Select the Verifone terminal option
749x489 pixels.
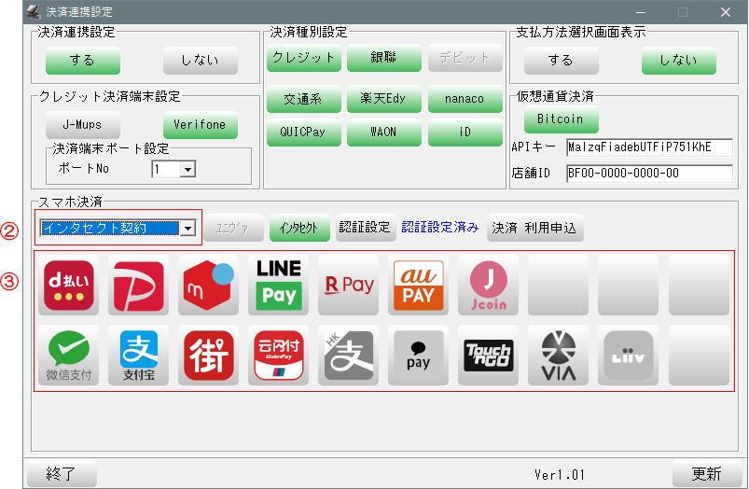click(x=201, y=125)
